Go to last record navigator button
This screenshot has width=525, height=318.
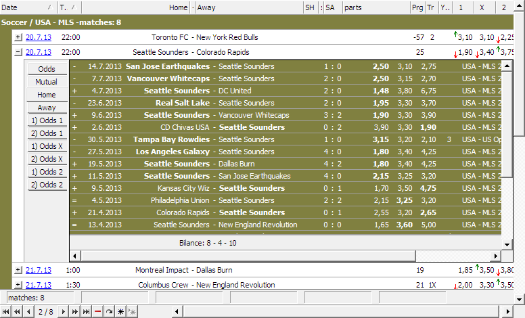coord(86,312)
